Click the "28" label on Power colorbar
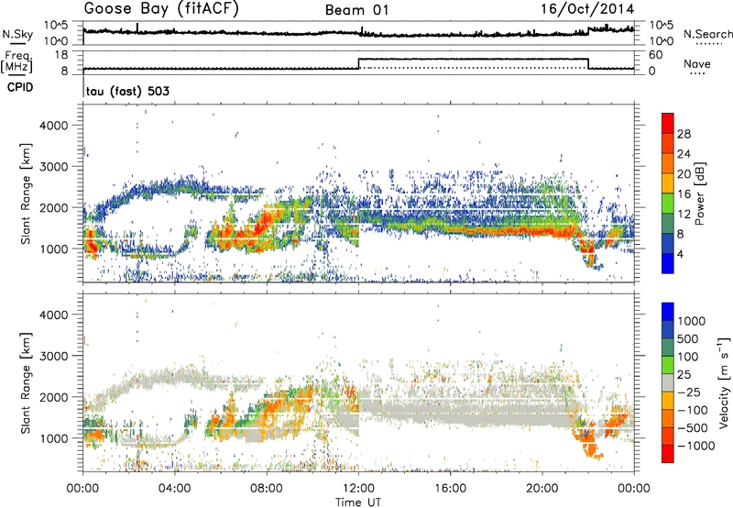Image resolution: width=733 pixels, height=508 pixels. (x=684, y=134)
